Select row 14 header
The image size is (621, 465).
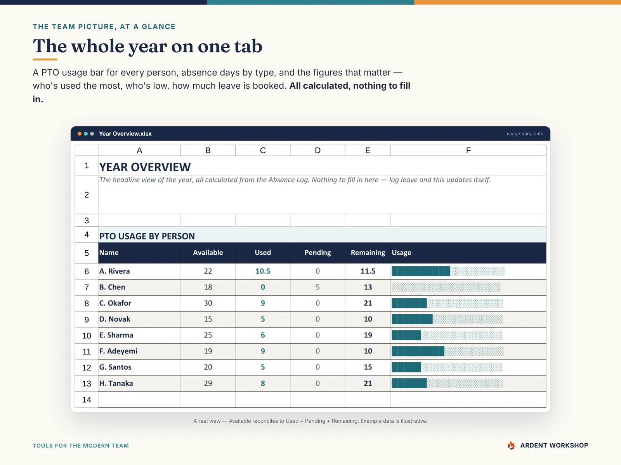tap(87, 400)
